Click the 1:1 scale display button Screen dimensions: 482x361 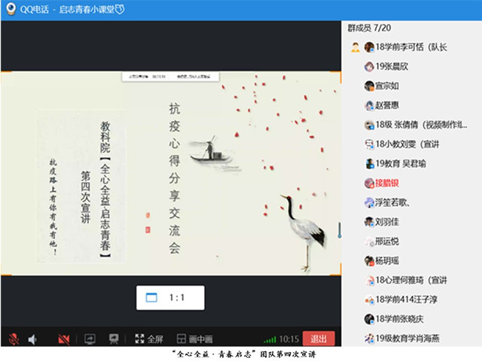(169, 298)
